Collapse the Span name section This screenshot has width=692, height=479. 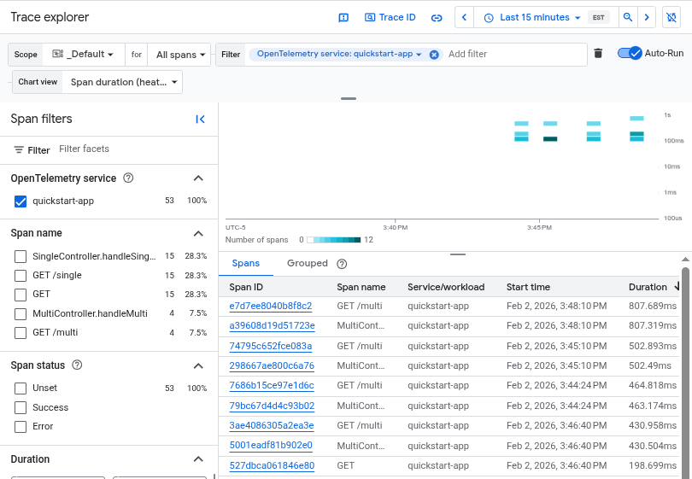click(x=198, y=233)
